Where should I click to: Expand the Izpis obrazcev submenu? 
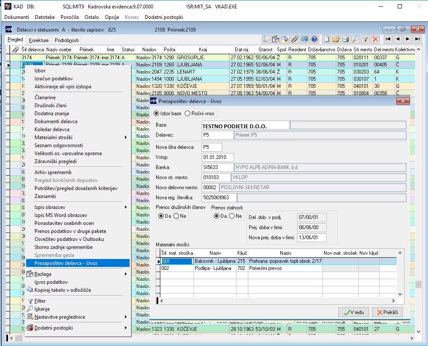tap(78, 207)
